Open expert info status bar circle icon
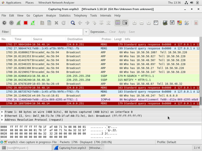The height and width of the screenshot is (151, 202). (x=2, y=142)
